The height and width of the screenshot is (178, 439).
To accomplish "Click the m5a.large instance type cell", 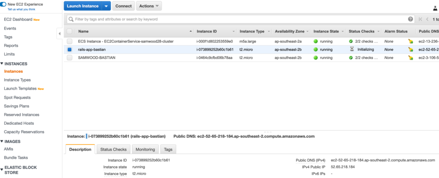I will [x=249, y=41].
